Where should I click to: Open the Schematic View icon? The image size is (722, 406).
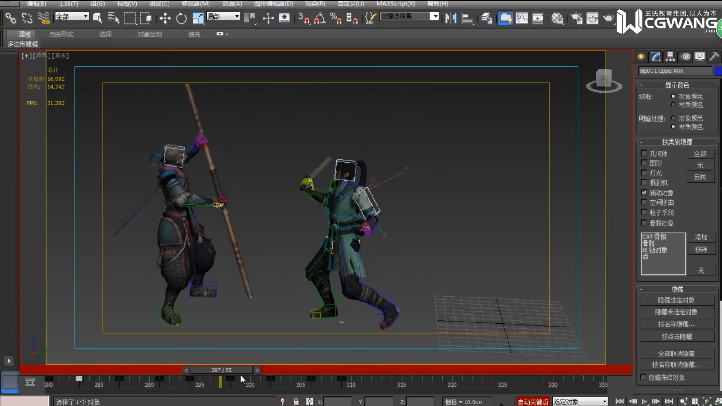pyautogui.click(x=538, y=18)
